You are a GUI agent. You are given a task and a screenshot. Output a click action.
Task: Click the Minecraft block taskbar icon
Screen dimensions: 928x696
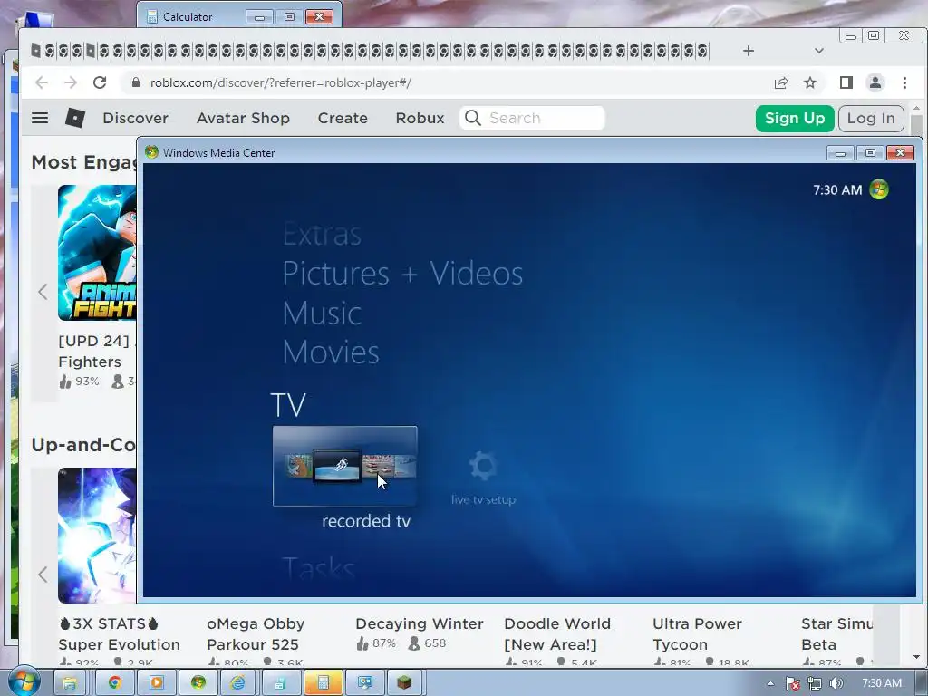coord(404,683)
